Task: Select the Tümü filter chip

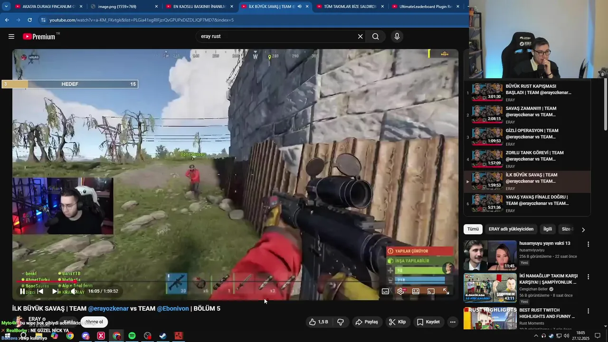Action: [x=473, y=229]
